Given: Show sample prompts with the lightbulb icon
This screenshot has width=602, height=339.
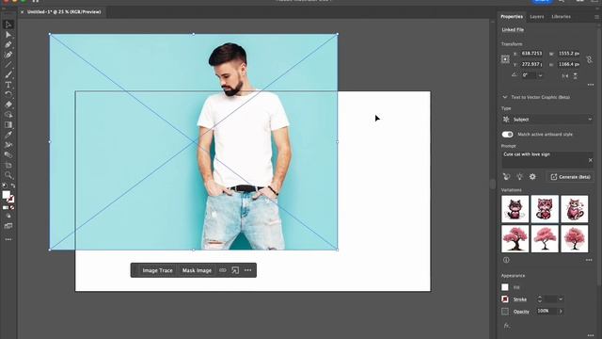Looking at the screenshot, I should click(x=519, y=177).
